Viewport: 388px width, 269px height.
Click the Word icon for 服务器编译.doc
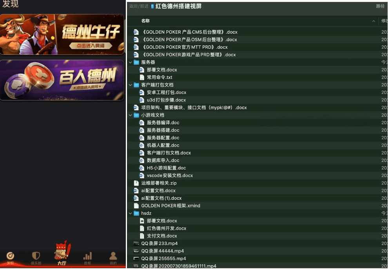141,123
